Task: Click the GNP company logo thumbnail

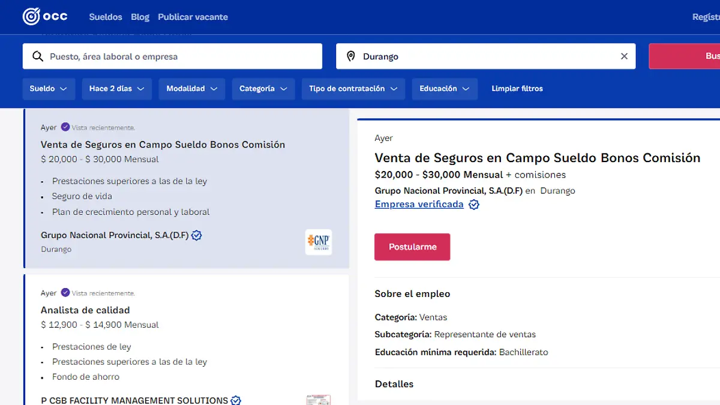Action: click(x=318, y=242)
